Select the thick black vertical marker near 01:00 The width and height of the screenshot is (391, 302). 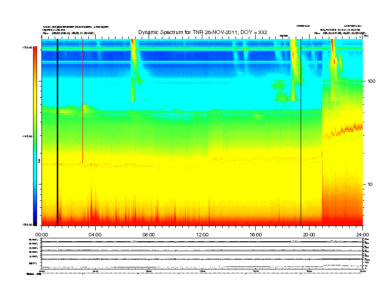tap(58, 132)
